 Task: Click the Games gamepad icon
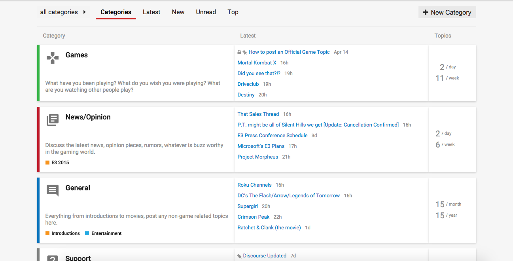click(53, 58)
